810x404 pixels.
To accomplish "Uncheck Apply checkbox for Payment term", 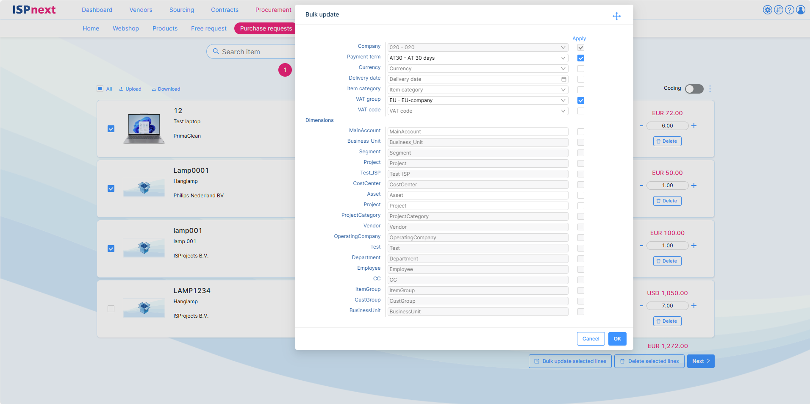I will pos(580,58).
